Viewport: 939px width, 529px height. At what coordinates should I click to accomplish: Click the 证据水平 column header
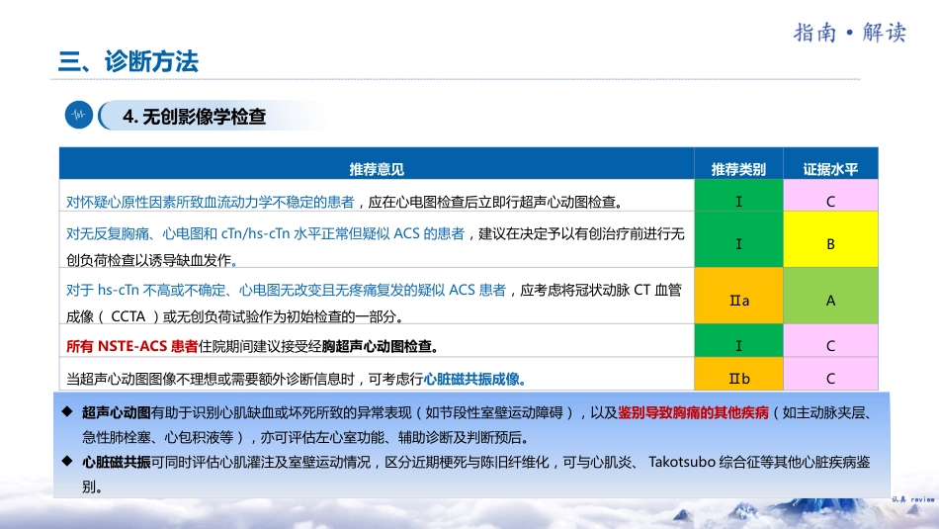[x=830, y=169]
